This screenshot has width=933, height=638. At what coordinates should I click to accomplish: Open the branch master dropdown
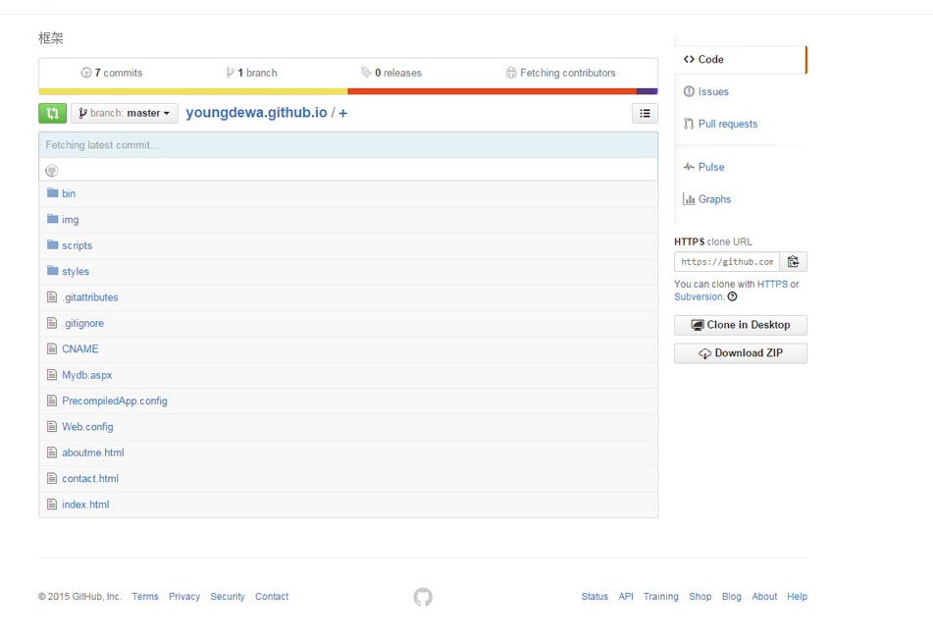click(125, 113)
